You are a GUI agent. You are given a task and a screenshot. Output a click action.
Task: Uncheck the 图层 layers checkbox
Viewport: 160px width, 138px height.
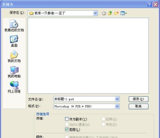67,129
